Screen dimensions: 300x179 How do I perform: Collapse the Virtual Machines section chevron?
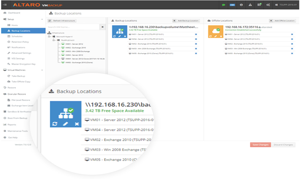pos(42,70)
